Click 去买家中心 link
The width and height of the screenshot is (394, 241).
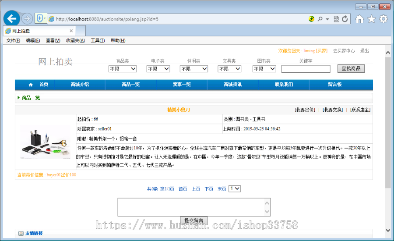pyautogui.click(x=344, y=51)
